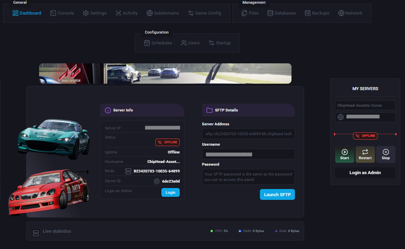405x249 pixels.
Task: Click the SFTP Username field
Action: click(248, 154)
